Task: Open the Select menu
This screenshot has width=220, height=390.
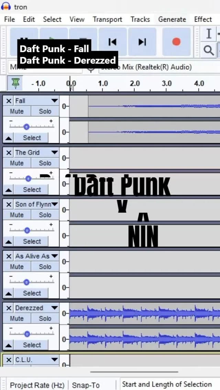Action: pyautogui.click(x=52, y=20)
